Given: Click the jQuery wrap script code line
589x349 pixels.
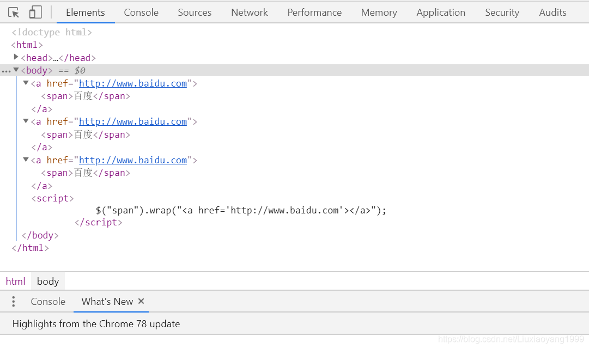Looking at the screenshot, I should click(x=241, y=211).
